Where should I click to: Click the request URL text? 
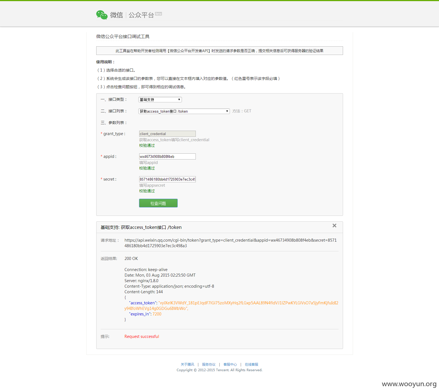coord(230,243)
